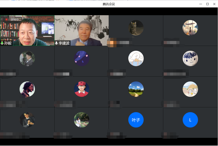Image resolution: width=218 pixels, height=146 pixels.
Task: Click the tabby cat avatar
Action: (x=136, y=28)
